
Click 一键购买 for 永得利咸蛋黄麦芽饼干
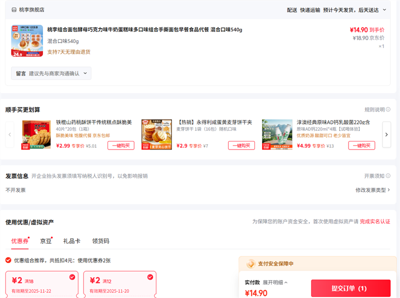(241, 145)
